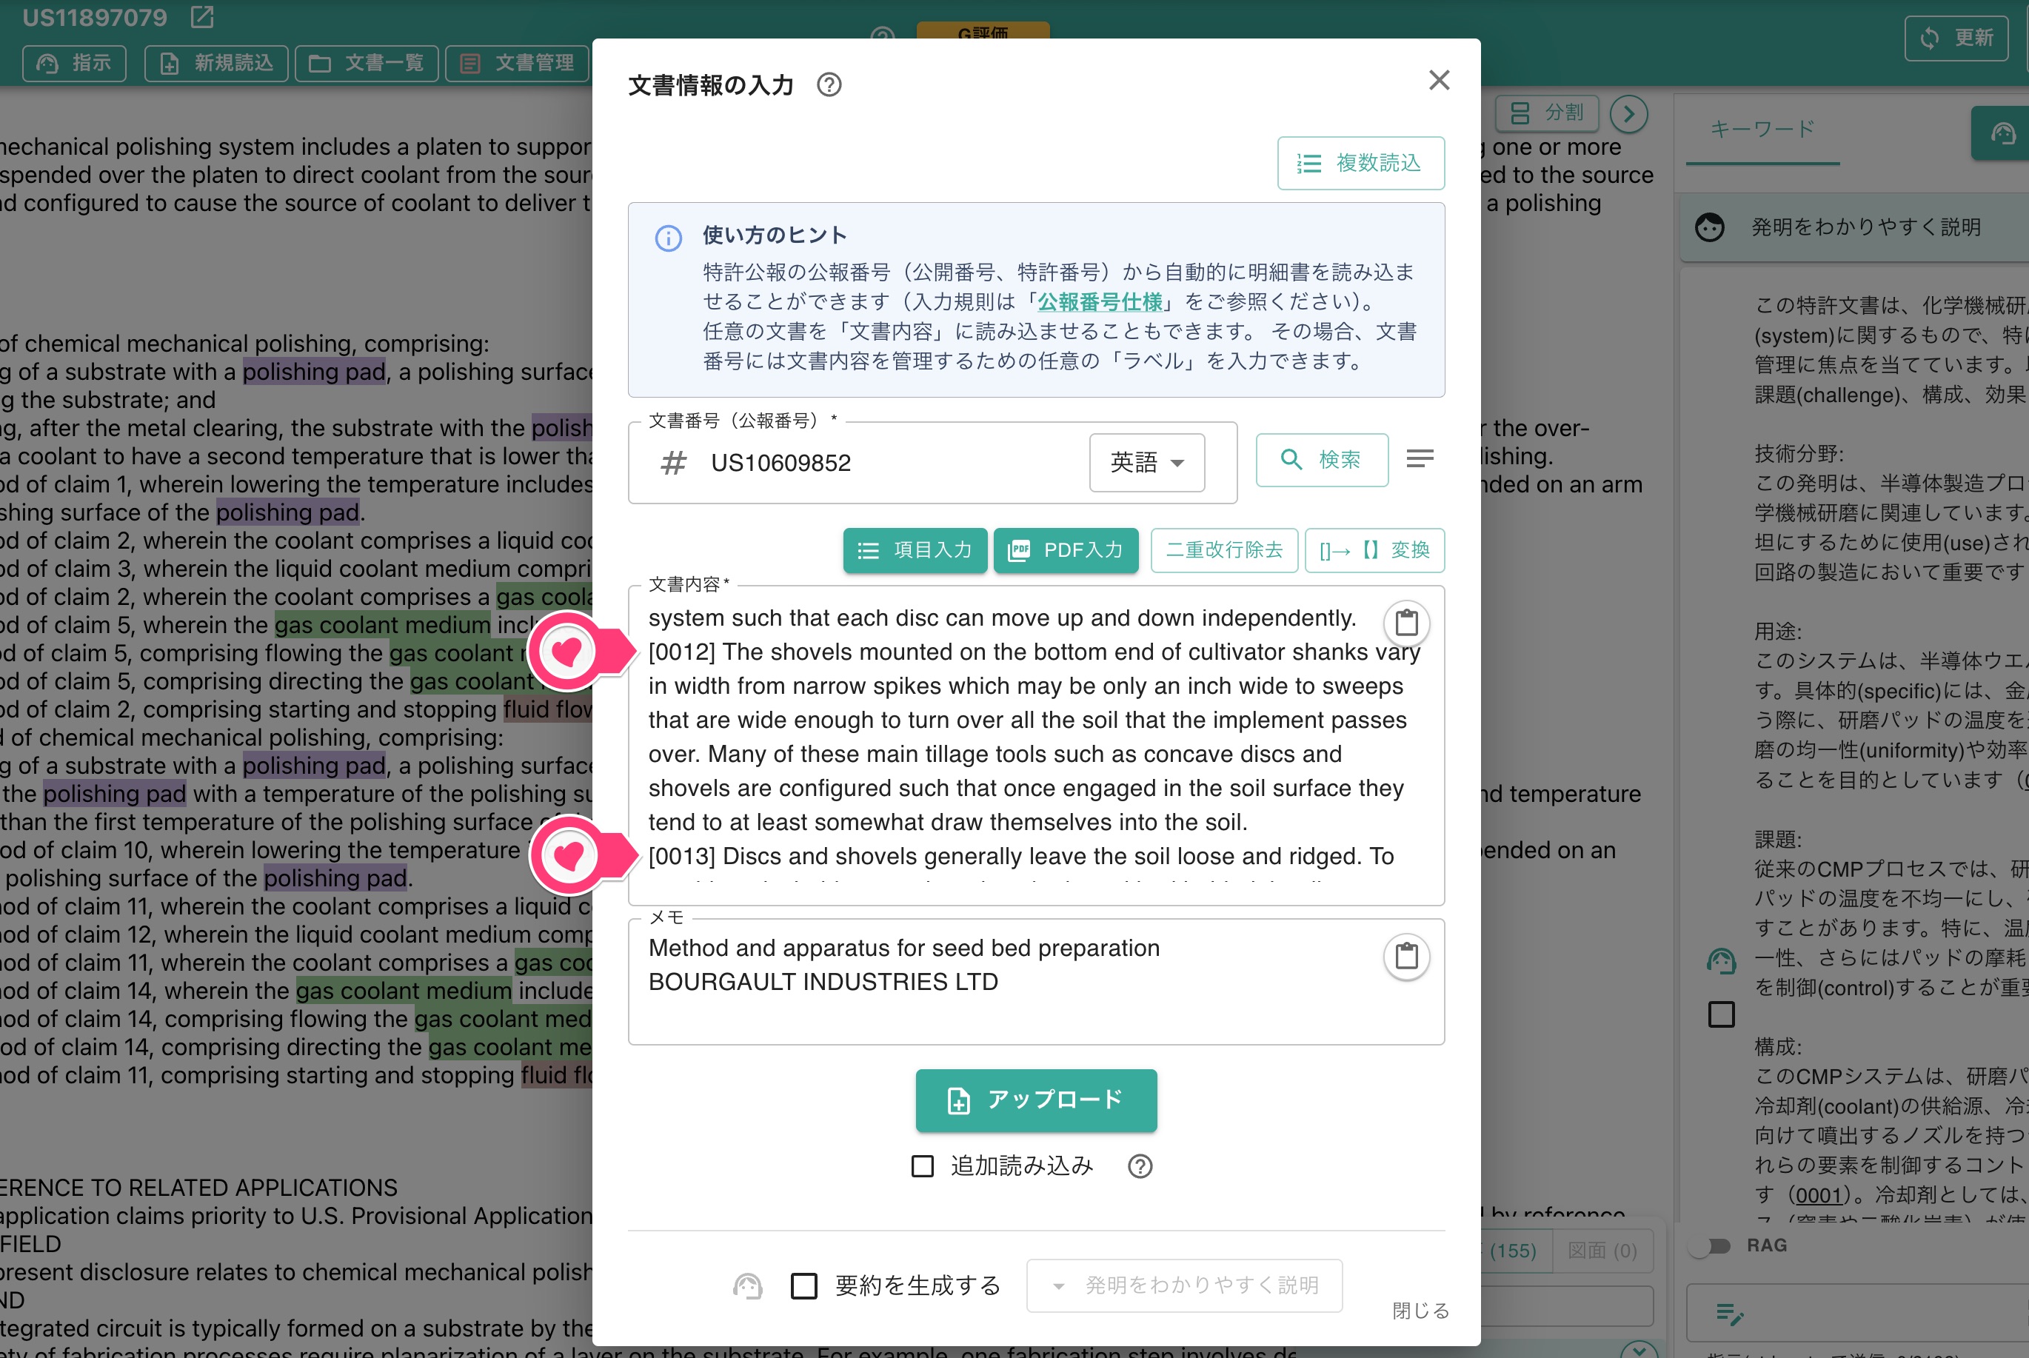Click the 閉じる link at dialog bottom
The height and width of the screenshot is (1358, 2029).
pos(1420,1311)
